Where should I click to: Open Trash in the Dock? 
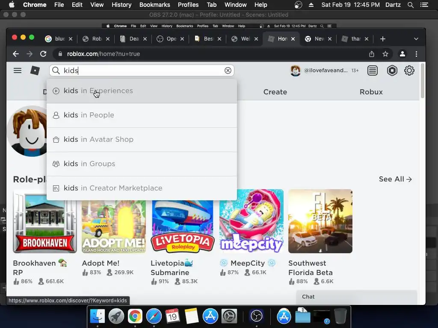click(x=340, y=316)
